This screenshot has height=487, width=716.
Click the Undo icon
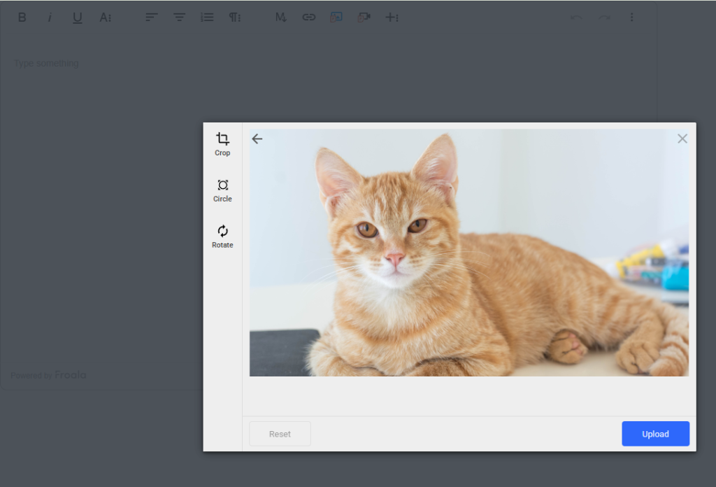point(575,17)
